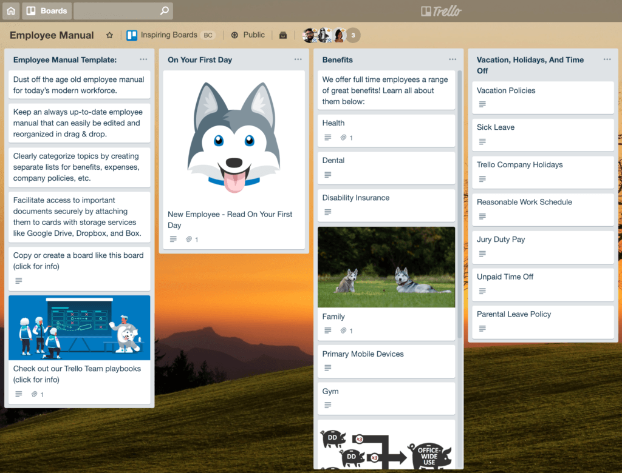
Task: Open the 'Facilitate access to important documents' card
Action: [80, 216]
